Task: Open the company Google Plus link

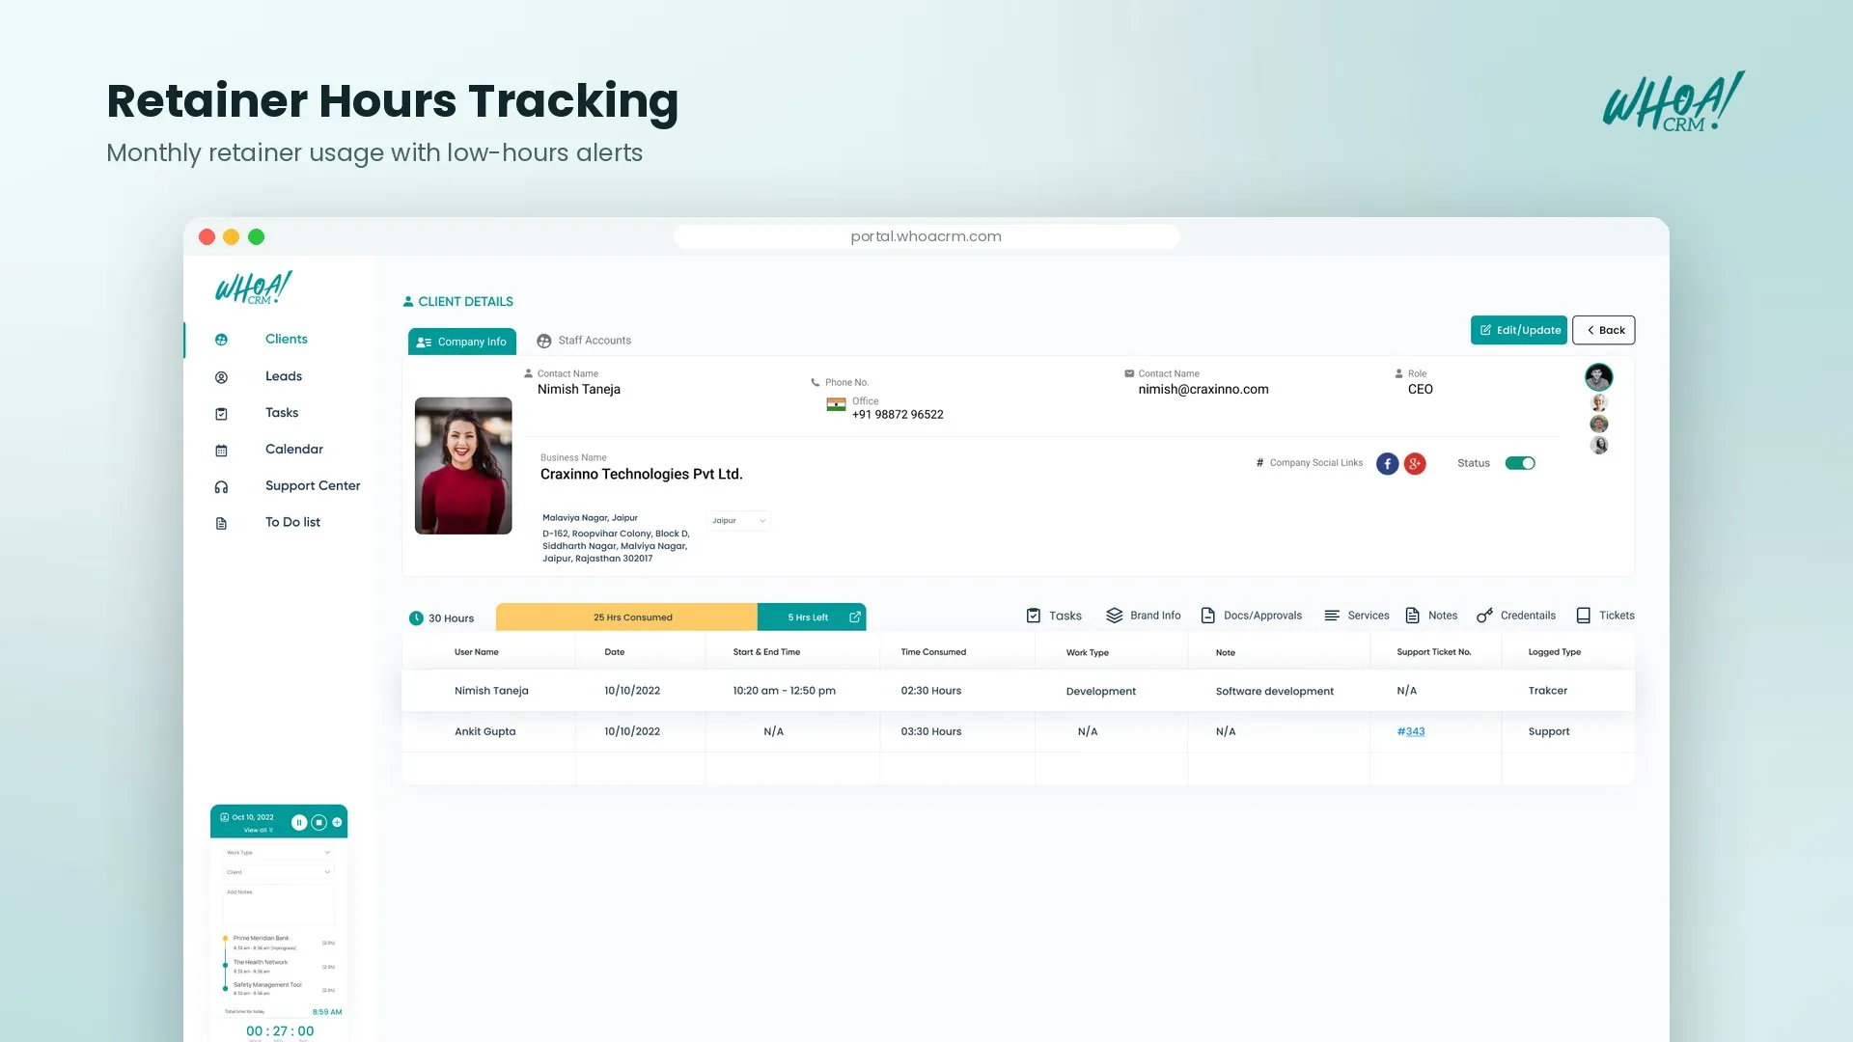Action: pos(1415,464)
